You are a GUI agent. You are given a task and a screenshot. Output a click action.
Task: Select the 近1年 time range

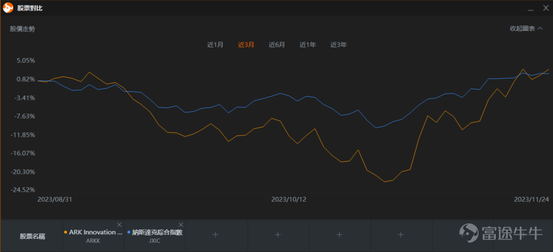tap(308, 45)
